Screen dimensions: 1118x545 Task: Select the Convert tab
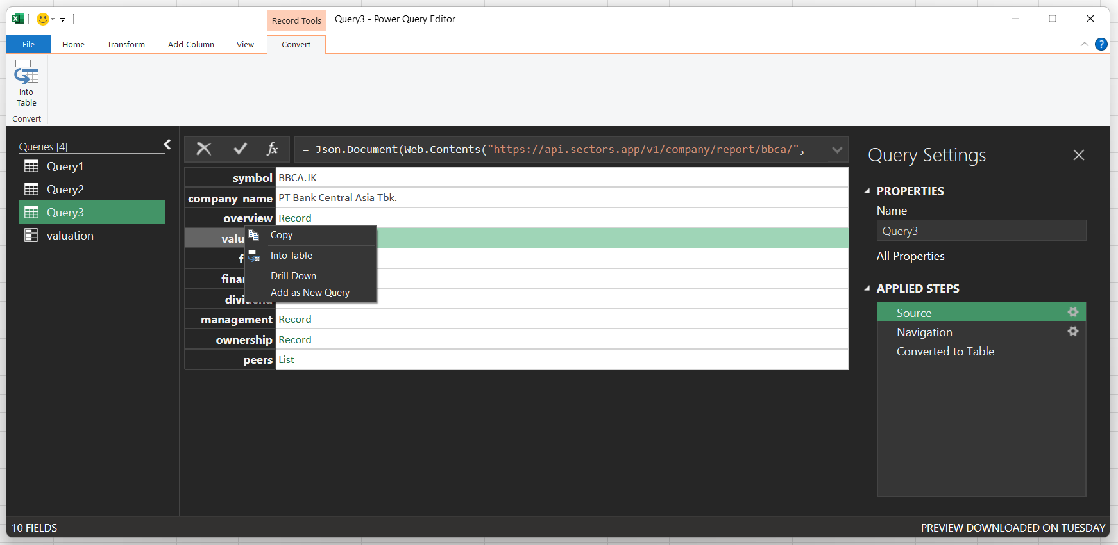pos(296,44)
